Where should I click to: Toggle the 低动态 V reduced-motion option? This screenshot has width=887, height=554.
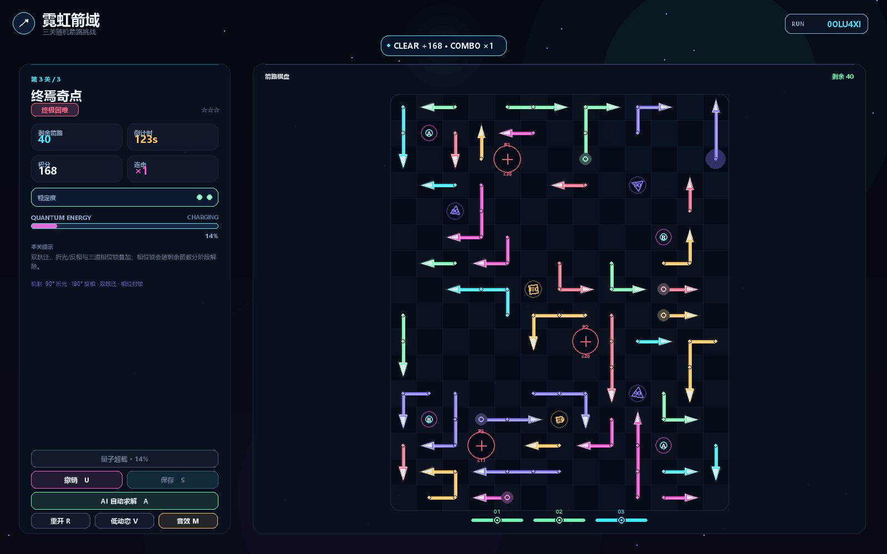point(124,521)
